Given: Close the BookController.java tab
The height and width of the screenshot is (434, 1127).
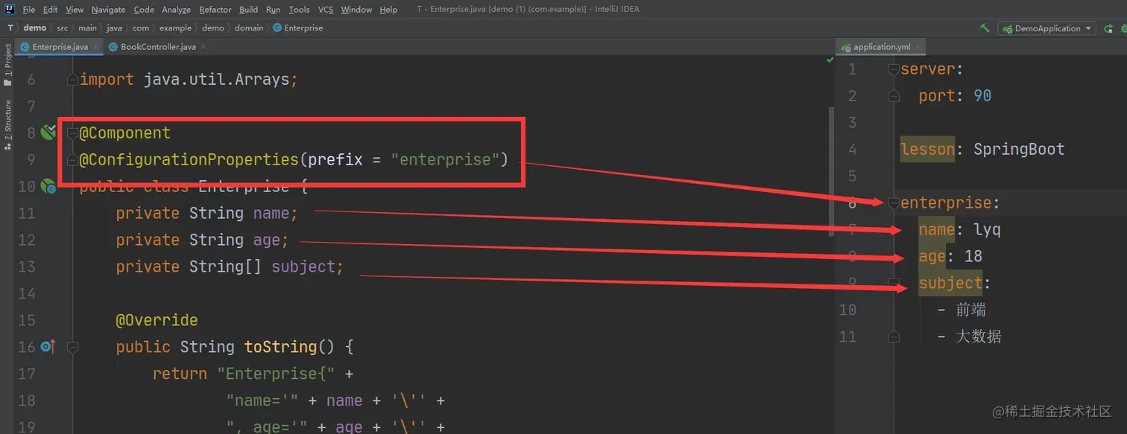Looking at the screenshot, I should pos(203,47).
